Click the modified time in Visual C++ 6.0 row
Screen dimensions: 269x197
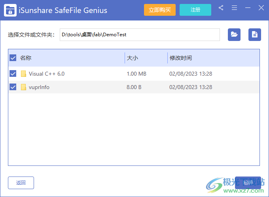pyautogui.click(x=191, y=74)
